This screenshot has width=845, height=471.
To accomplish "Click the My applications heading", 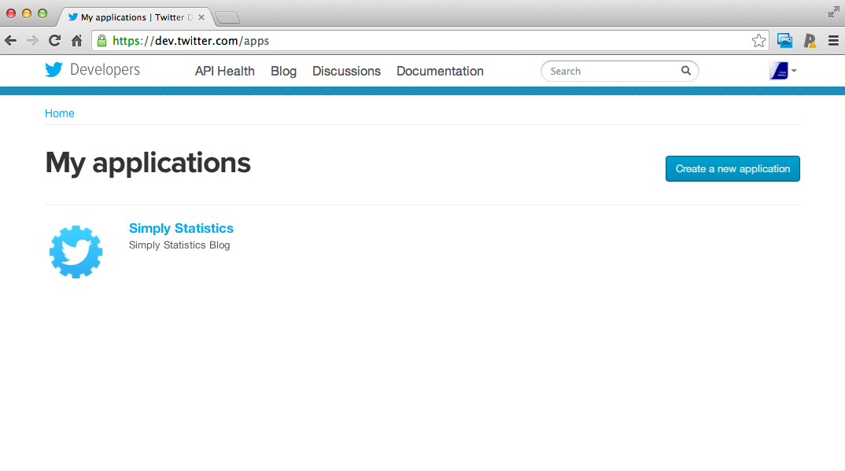I will click(148, 163).
